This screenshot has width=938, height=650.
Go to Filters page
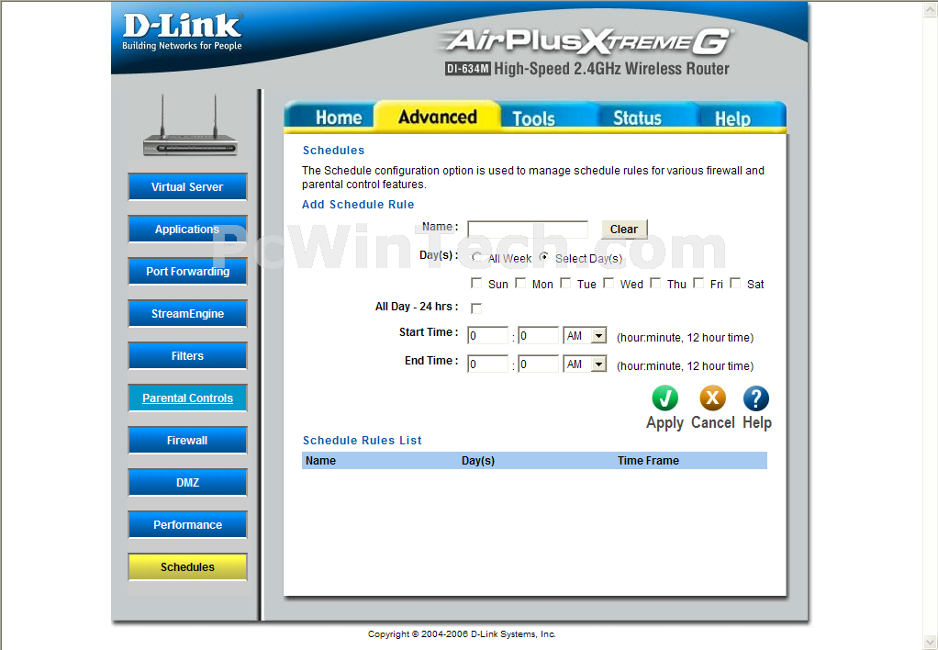(x=187, y=355)
